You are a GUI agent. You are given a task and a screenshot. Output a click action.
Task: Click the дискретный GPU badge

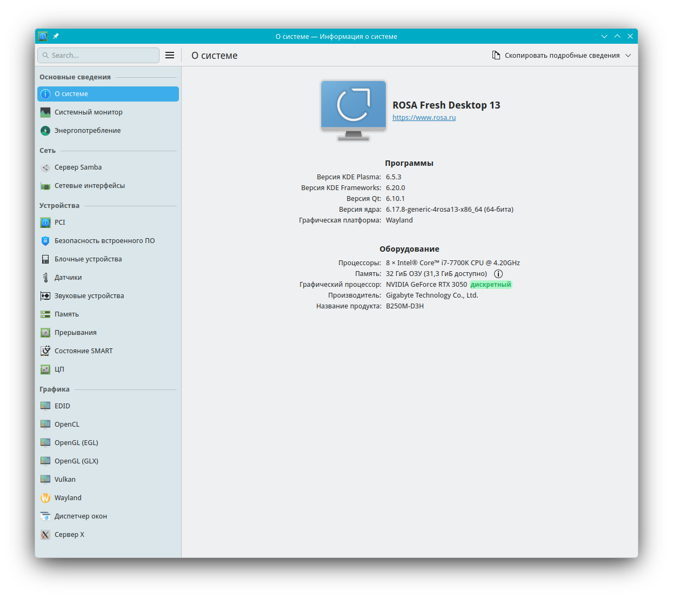click(x=491, y=285)
